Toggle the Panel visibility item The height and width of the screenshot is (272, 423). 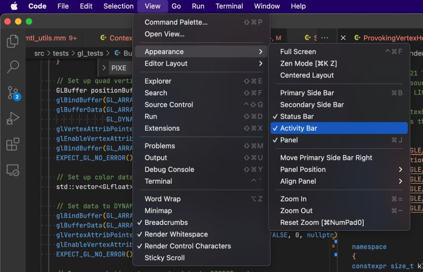[339, 140]
